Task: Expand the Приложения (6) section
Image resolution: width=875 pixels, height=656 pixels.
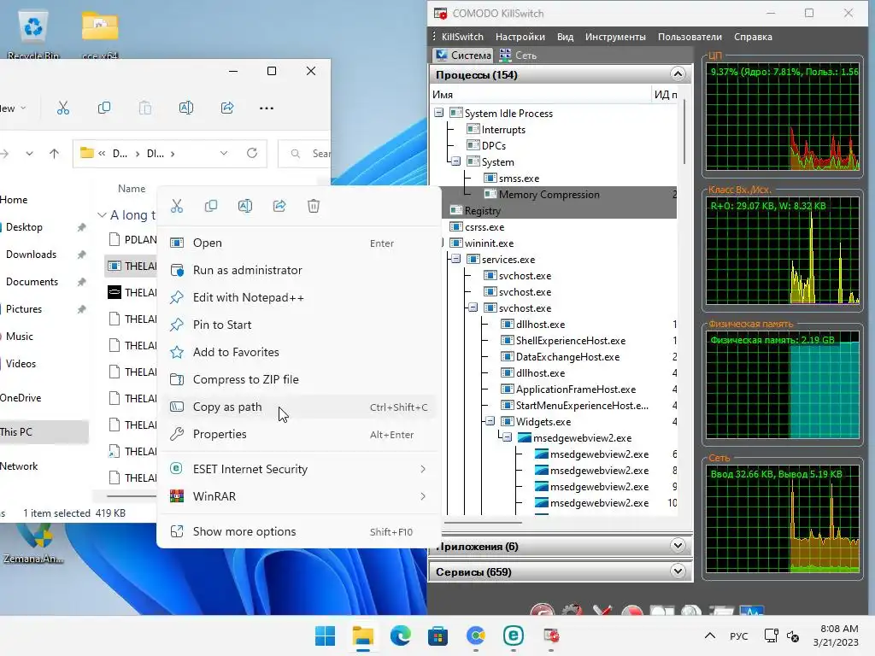Action: point(678,546)
